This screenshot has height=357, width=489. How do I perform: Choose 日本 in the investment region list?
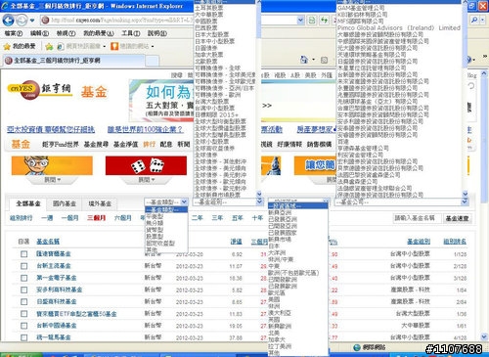pos(274,246)
